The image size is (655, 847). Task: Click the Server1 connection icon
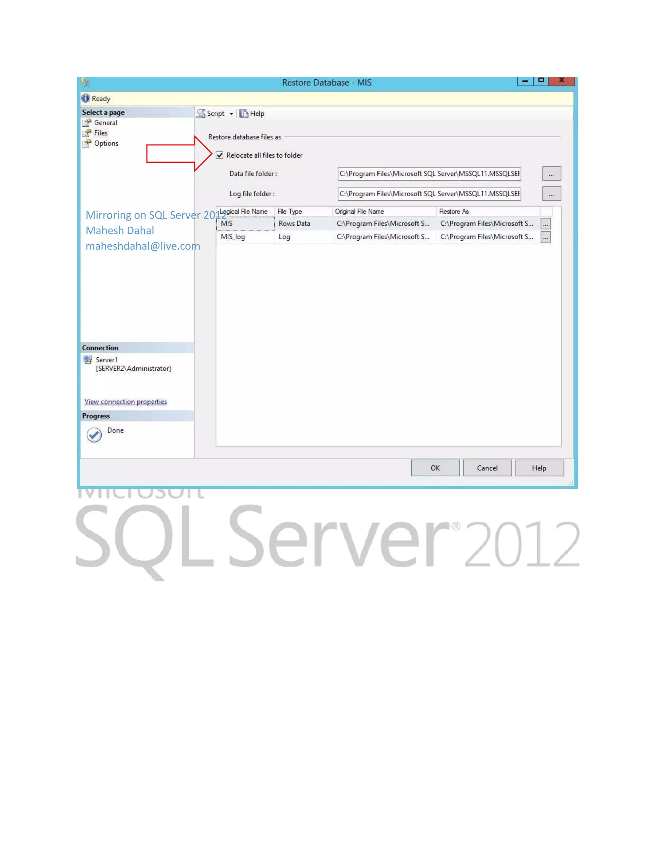tap(87, 360)
